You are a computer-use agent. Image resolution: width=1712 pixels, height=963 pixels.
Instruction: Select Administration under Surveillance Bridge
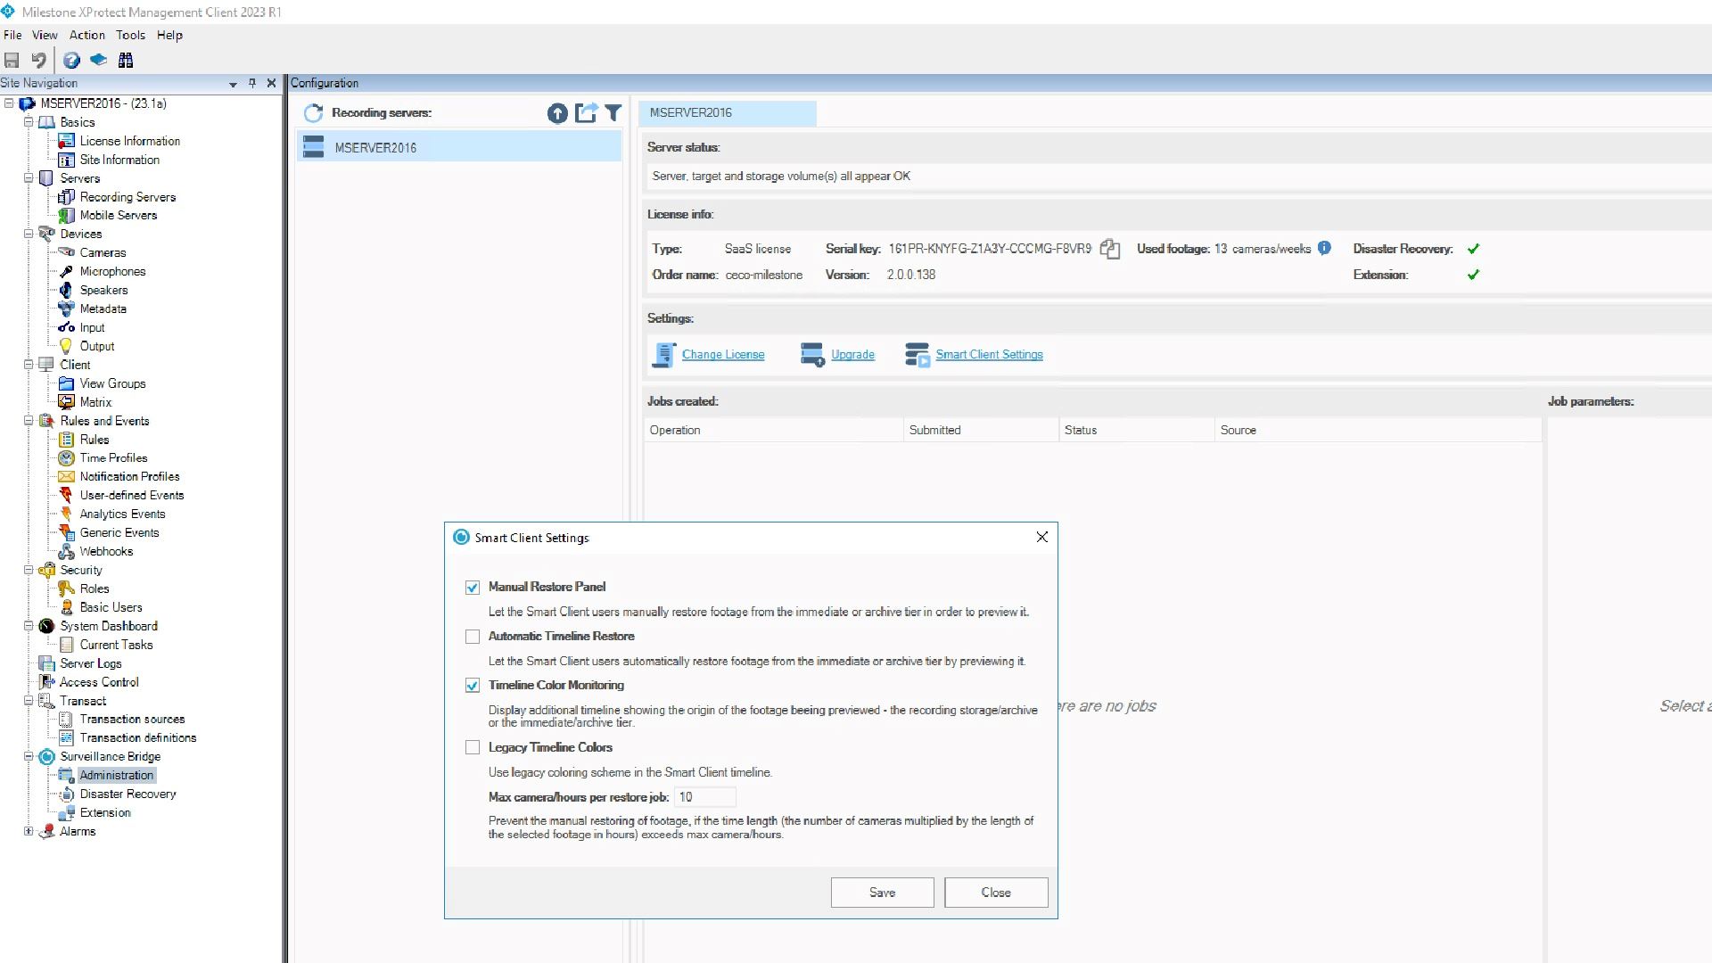click(x=117, y=775)
